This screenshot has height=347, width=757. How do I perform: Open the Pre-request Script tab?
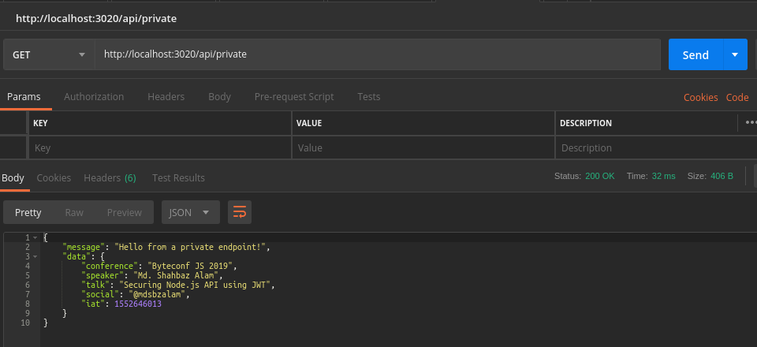[294, 96]
